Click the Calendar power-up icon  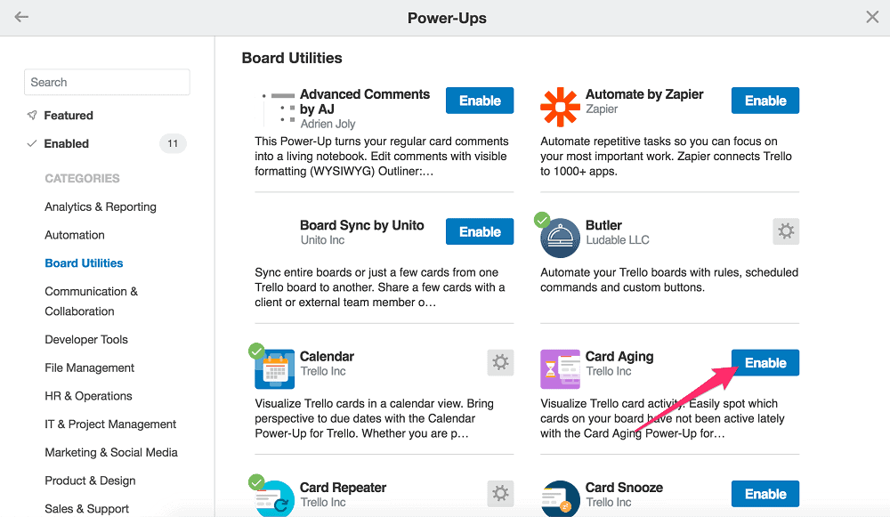coord(275,369)
